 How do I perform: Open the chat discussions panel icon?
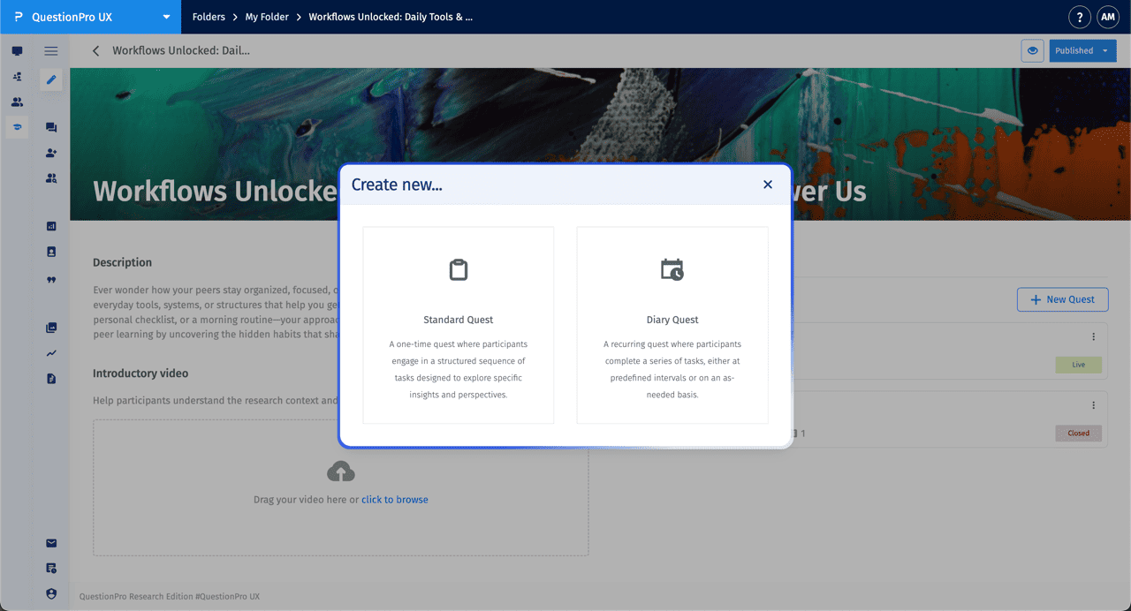pos(50,126)
